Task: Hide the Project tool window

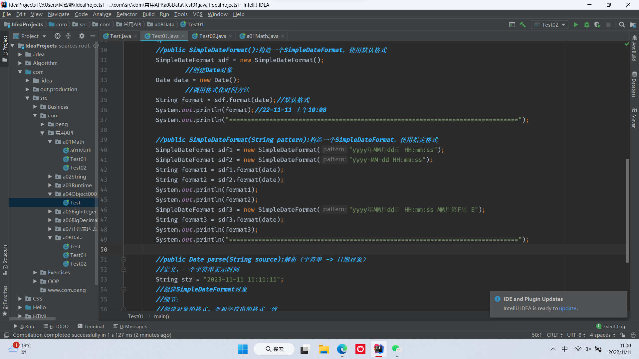Action: (93, 36)
